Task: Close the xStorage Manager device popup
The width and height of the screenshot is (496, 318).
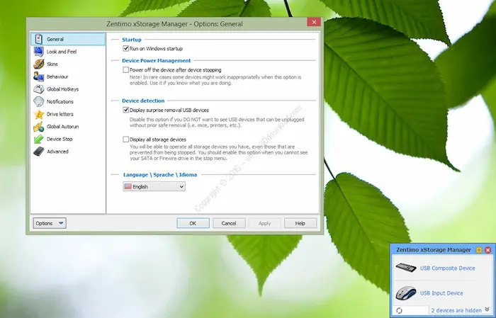Action: pyautogui.click(x=488, y=250)
